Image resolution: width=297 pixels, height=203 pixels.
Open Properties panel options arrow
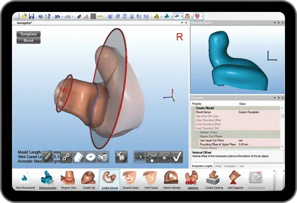pyautogui.click(x=275, y=98)
